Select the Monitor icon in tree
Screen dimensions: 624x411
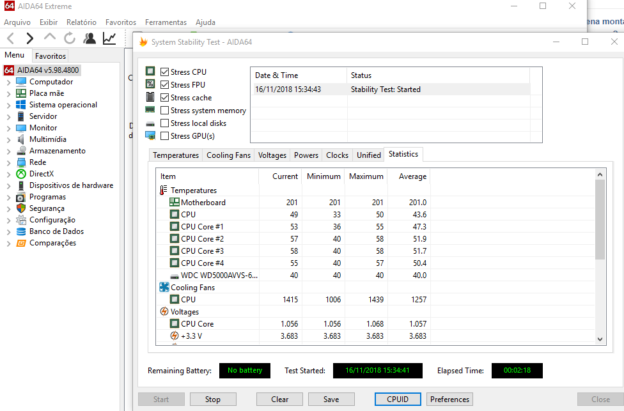tap(21, 128)
